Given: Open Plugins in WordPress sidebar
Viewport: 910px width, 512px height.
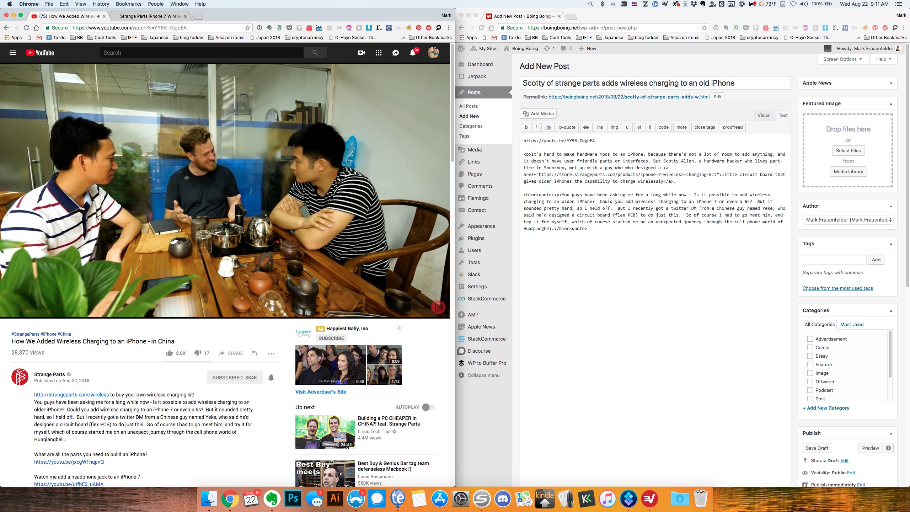Looking at the screenshot, I should coord(476,238).
